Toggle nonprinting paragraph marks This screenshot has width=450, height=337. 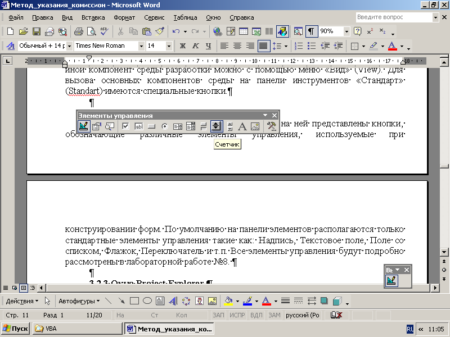(312, 31)
